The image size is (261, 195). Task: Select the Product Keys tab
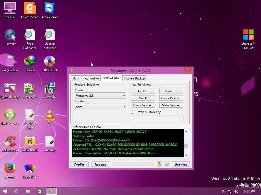pyautogui.click(x=111, y=78)
